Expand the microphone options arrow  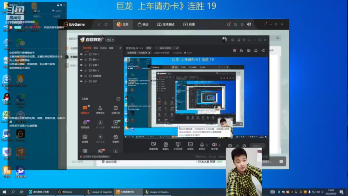[x=207, y=145]
